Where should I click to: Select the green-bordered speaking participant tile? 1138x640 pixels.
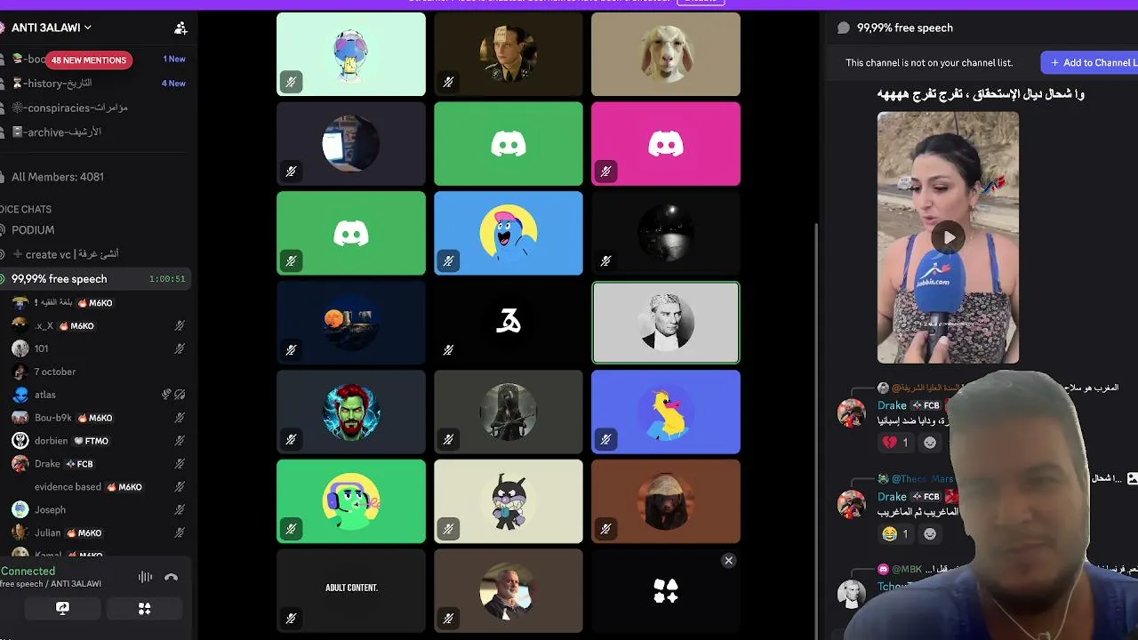(x=666, y=323)
